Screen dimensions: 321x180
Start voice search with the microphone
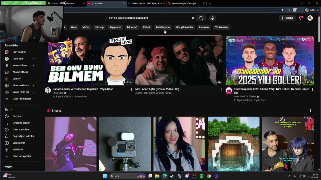point(212,18)
